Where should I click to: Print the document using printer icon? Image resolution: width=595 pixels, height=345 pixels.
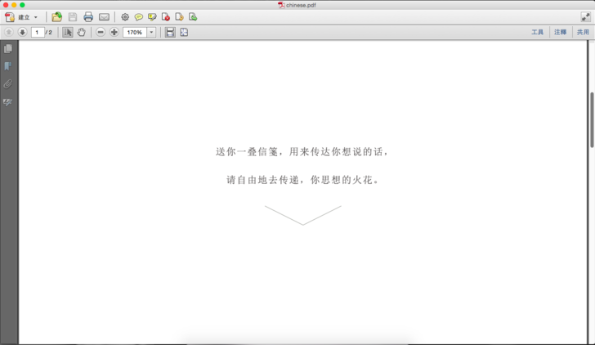(x=88, y=17)
